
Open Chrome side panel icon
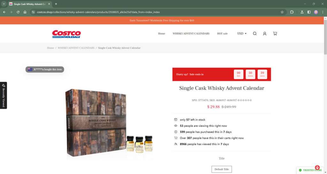point(309,12)
